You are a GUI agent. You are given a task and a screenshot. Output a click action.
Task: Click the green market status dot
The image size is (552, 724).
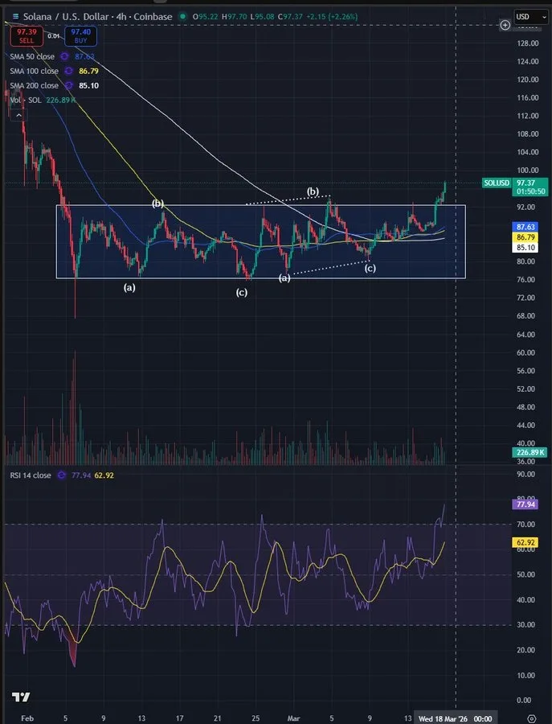(x=183, y=17)
